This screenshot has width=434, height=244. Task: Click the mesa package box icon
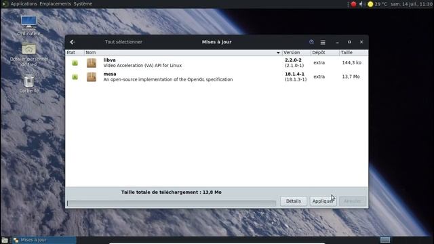pos(92,77)
